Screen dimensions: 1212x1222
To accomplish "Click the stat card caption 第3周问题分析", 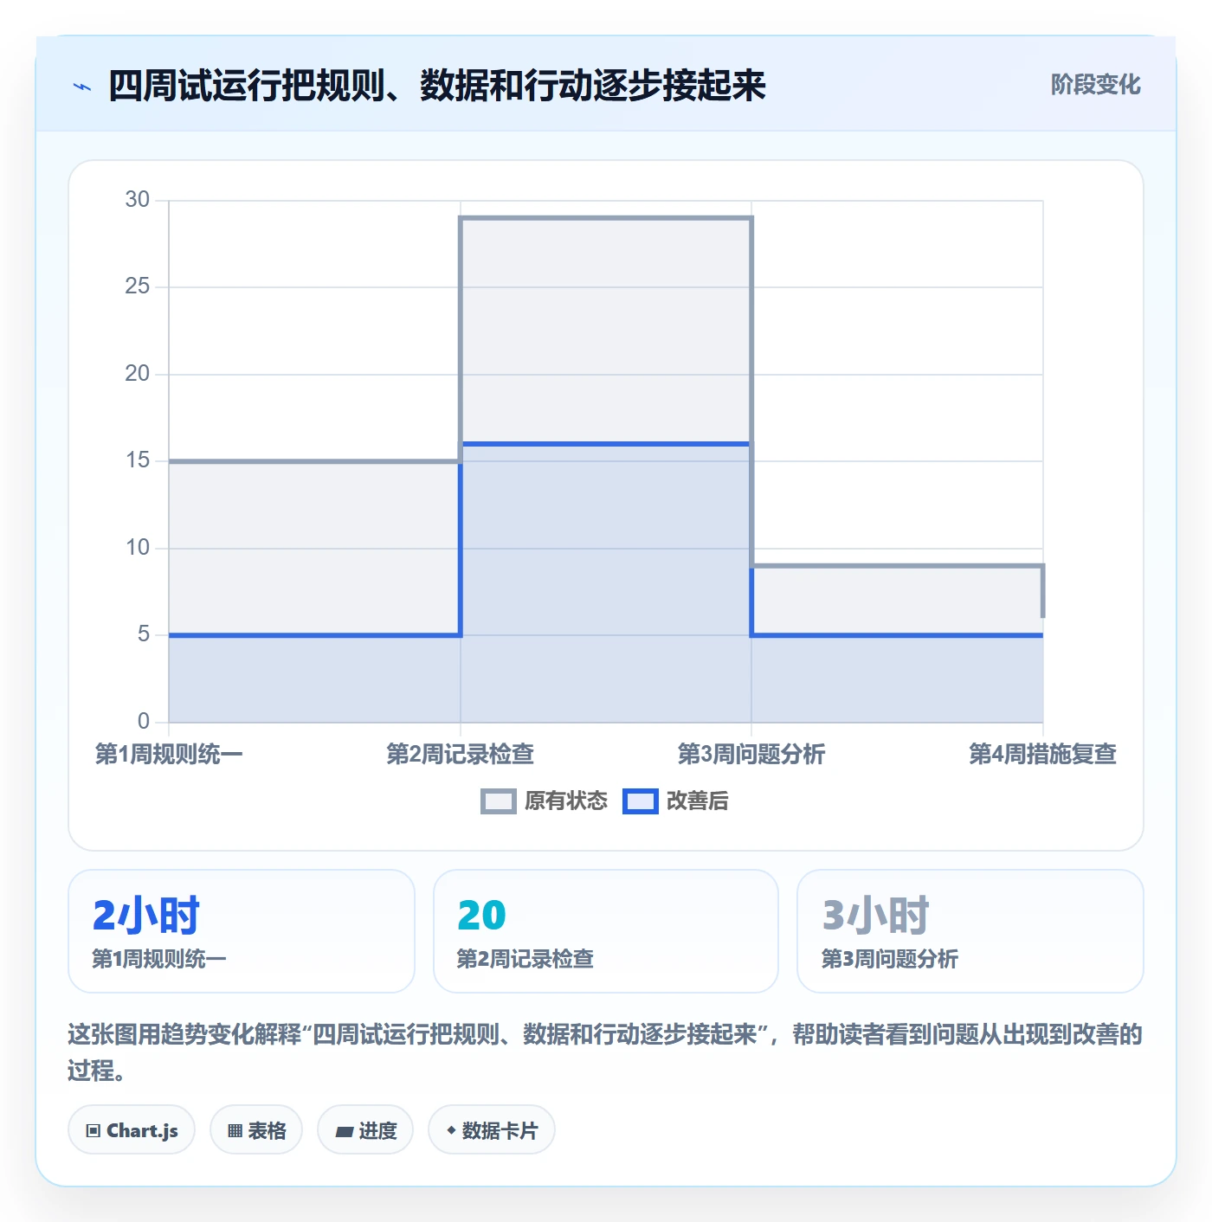I will pyautogui.click(x=889, y=959).
